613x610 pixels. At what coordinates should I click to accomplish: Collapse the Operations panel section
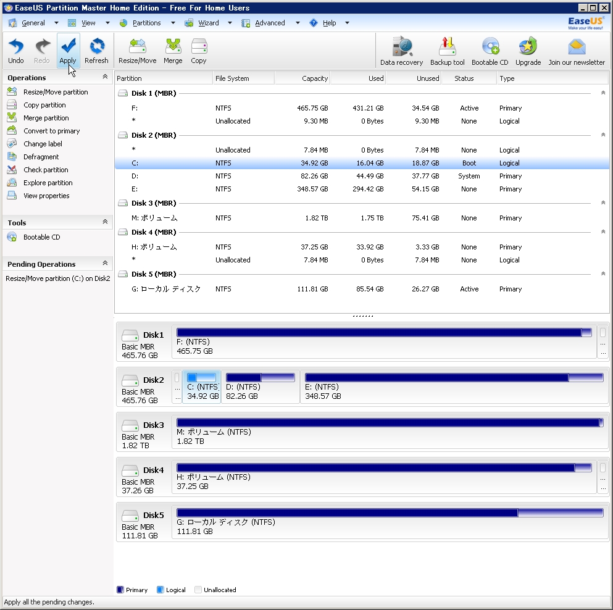(105, 77)
